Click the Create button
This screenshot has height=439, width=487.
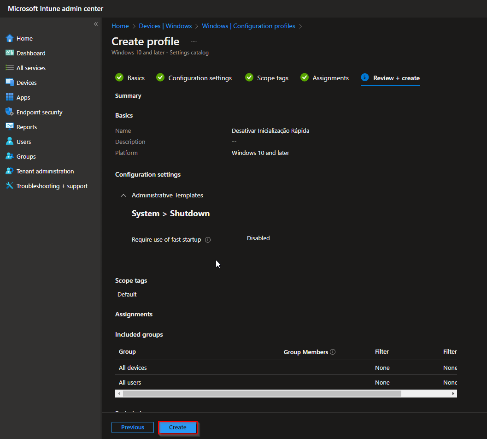pyautogui.click(x=178, y=427)
